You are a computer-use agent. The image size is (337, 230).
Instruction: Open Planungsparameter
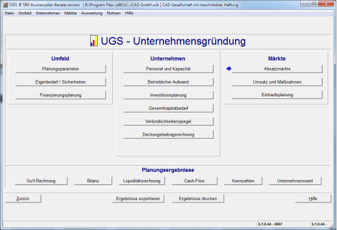pyautogui.click(x=61, y=69)
